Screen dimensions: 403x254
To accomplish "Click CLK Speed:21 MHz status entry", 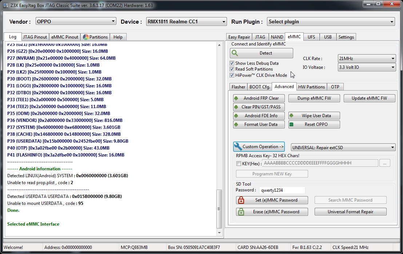I will point(350,247).
